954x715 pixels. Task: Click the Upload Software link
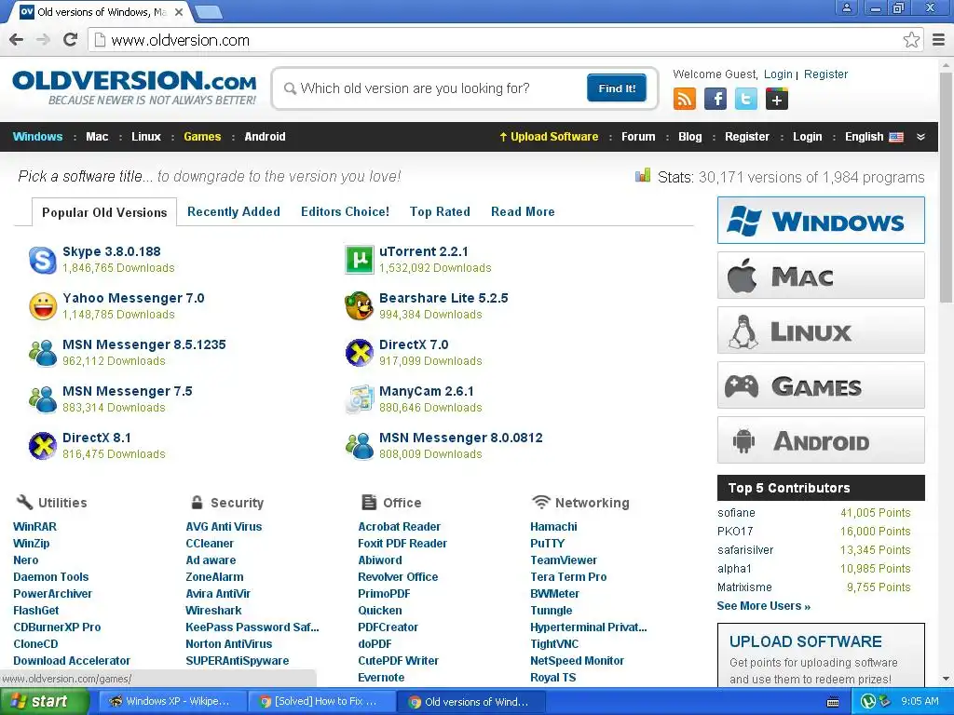point(549,137)
